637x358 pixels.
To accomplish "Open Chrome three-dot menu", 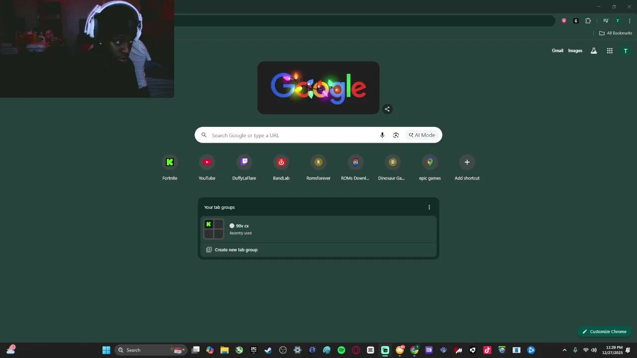I will click(x=630, y=21).
